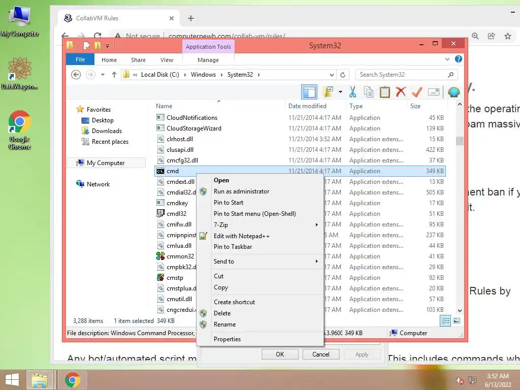
Task: Open Classic Explorer settings shell icon
Action: click(x=453, y=92)
